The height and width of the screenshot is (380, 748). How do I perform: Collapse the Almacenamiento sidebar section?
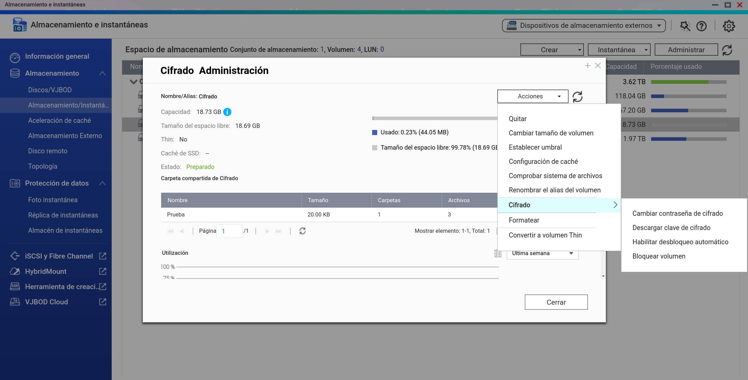pos(102,74)
